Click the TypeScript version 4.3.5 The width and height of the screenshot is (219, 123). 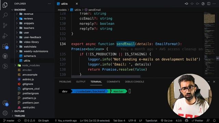pos(179,121)
